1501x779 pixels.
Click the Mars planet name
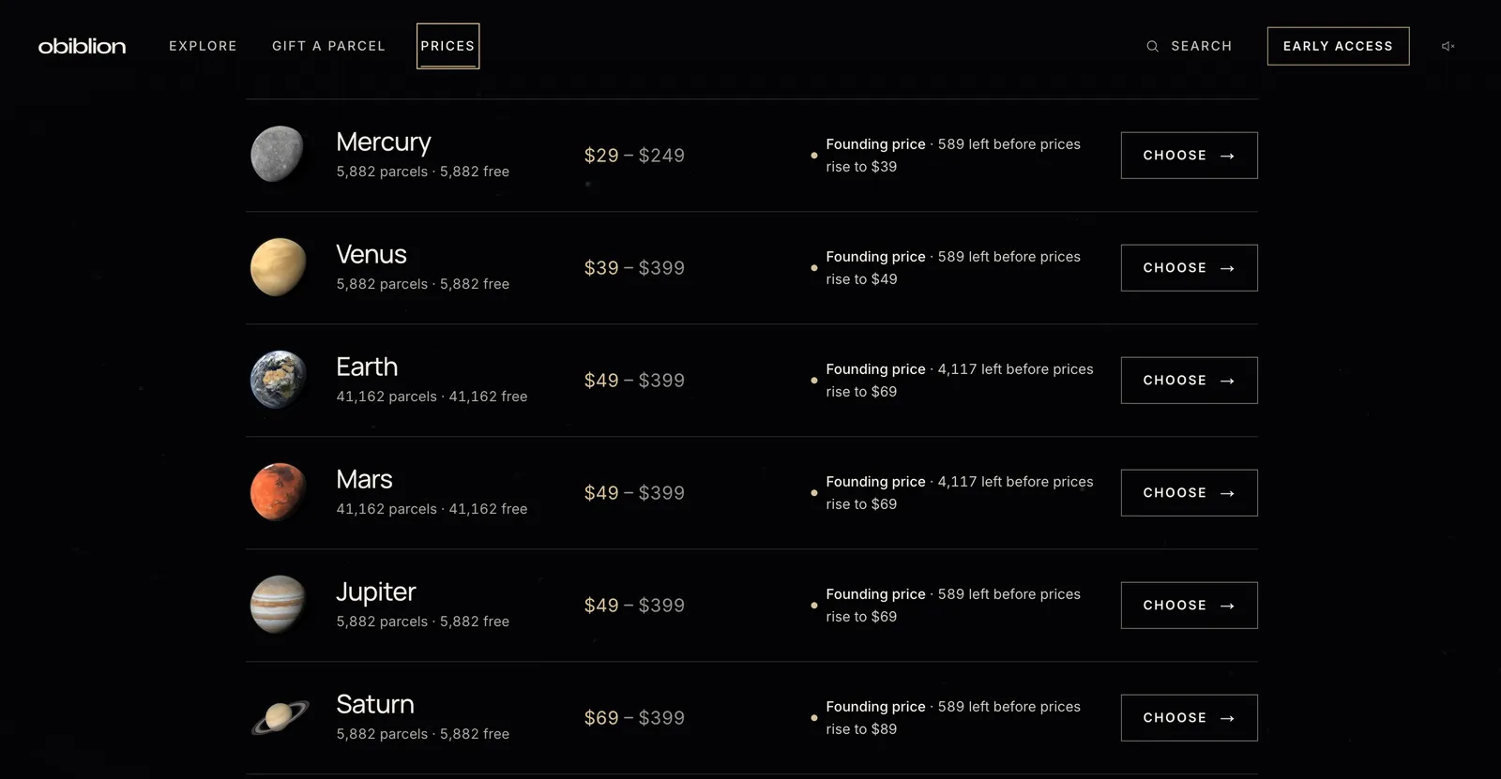coord(364,479)
